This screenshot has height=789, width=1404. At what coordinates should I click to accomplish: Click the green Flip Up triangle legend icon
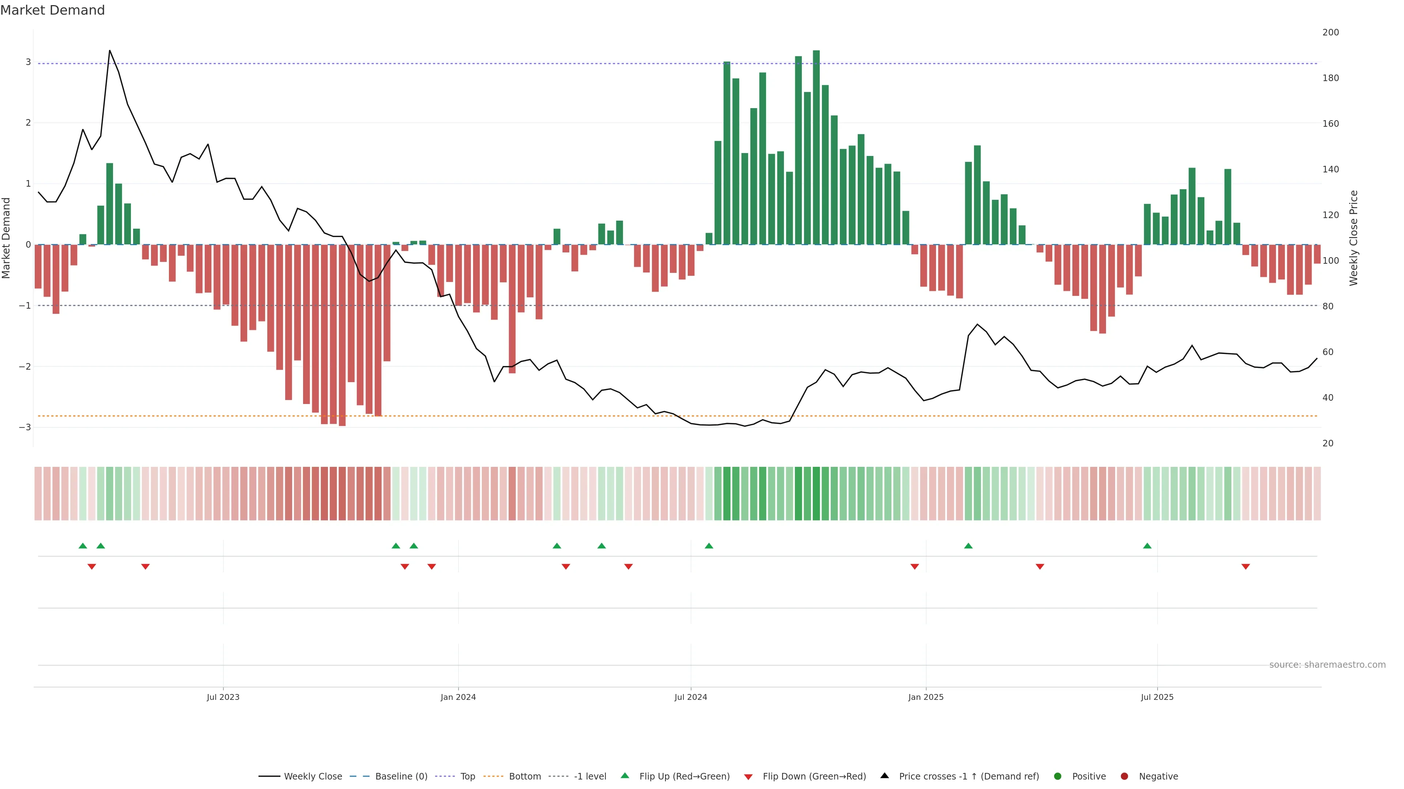[x=625, y=776]
